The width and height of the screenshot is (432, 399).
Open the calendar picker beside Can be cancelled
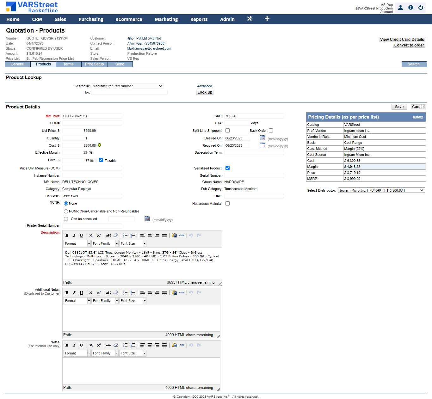147,219
